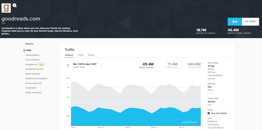Open Using This Report help link
262x130 pixels.
point(216,128)
